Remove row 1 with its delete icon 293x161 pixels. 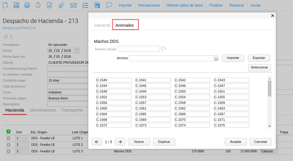[x=8, y=138]
